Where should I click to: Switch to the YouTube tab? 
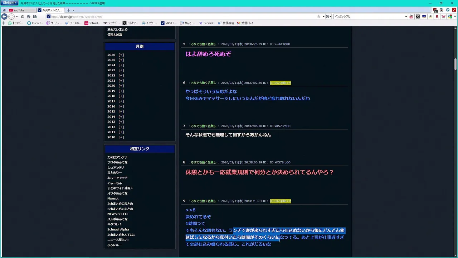click(21, 10)
